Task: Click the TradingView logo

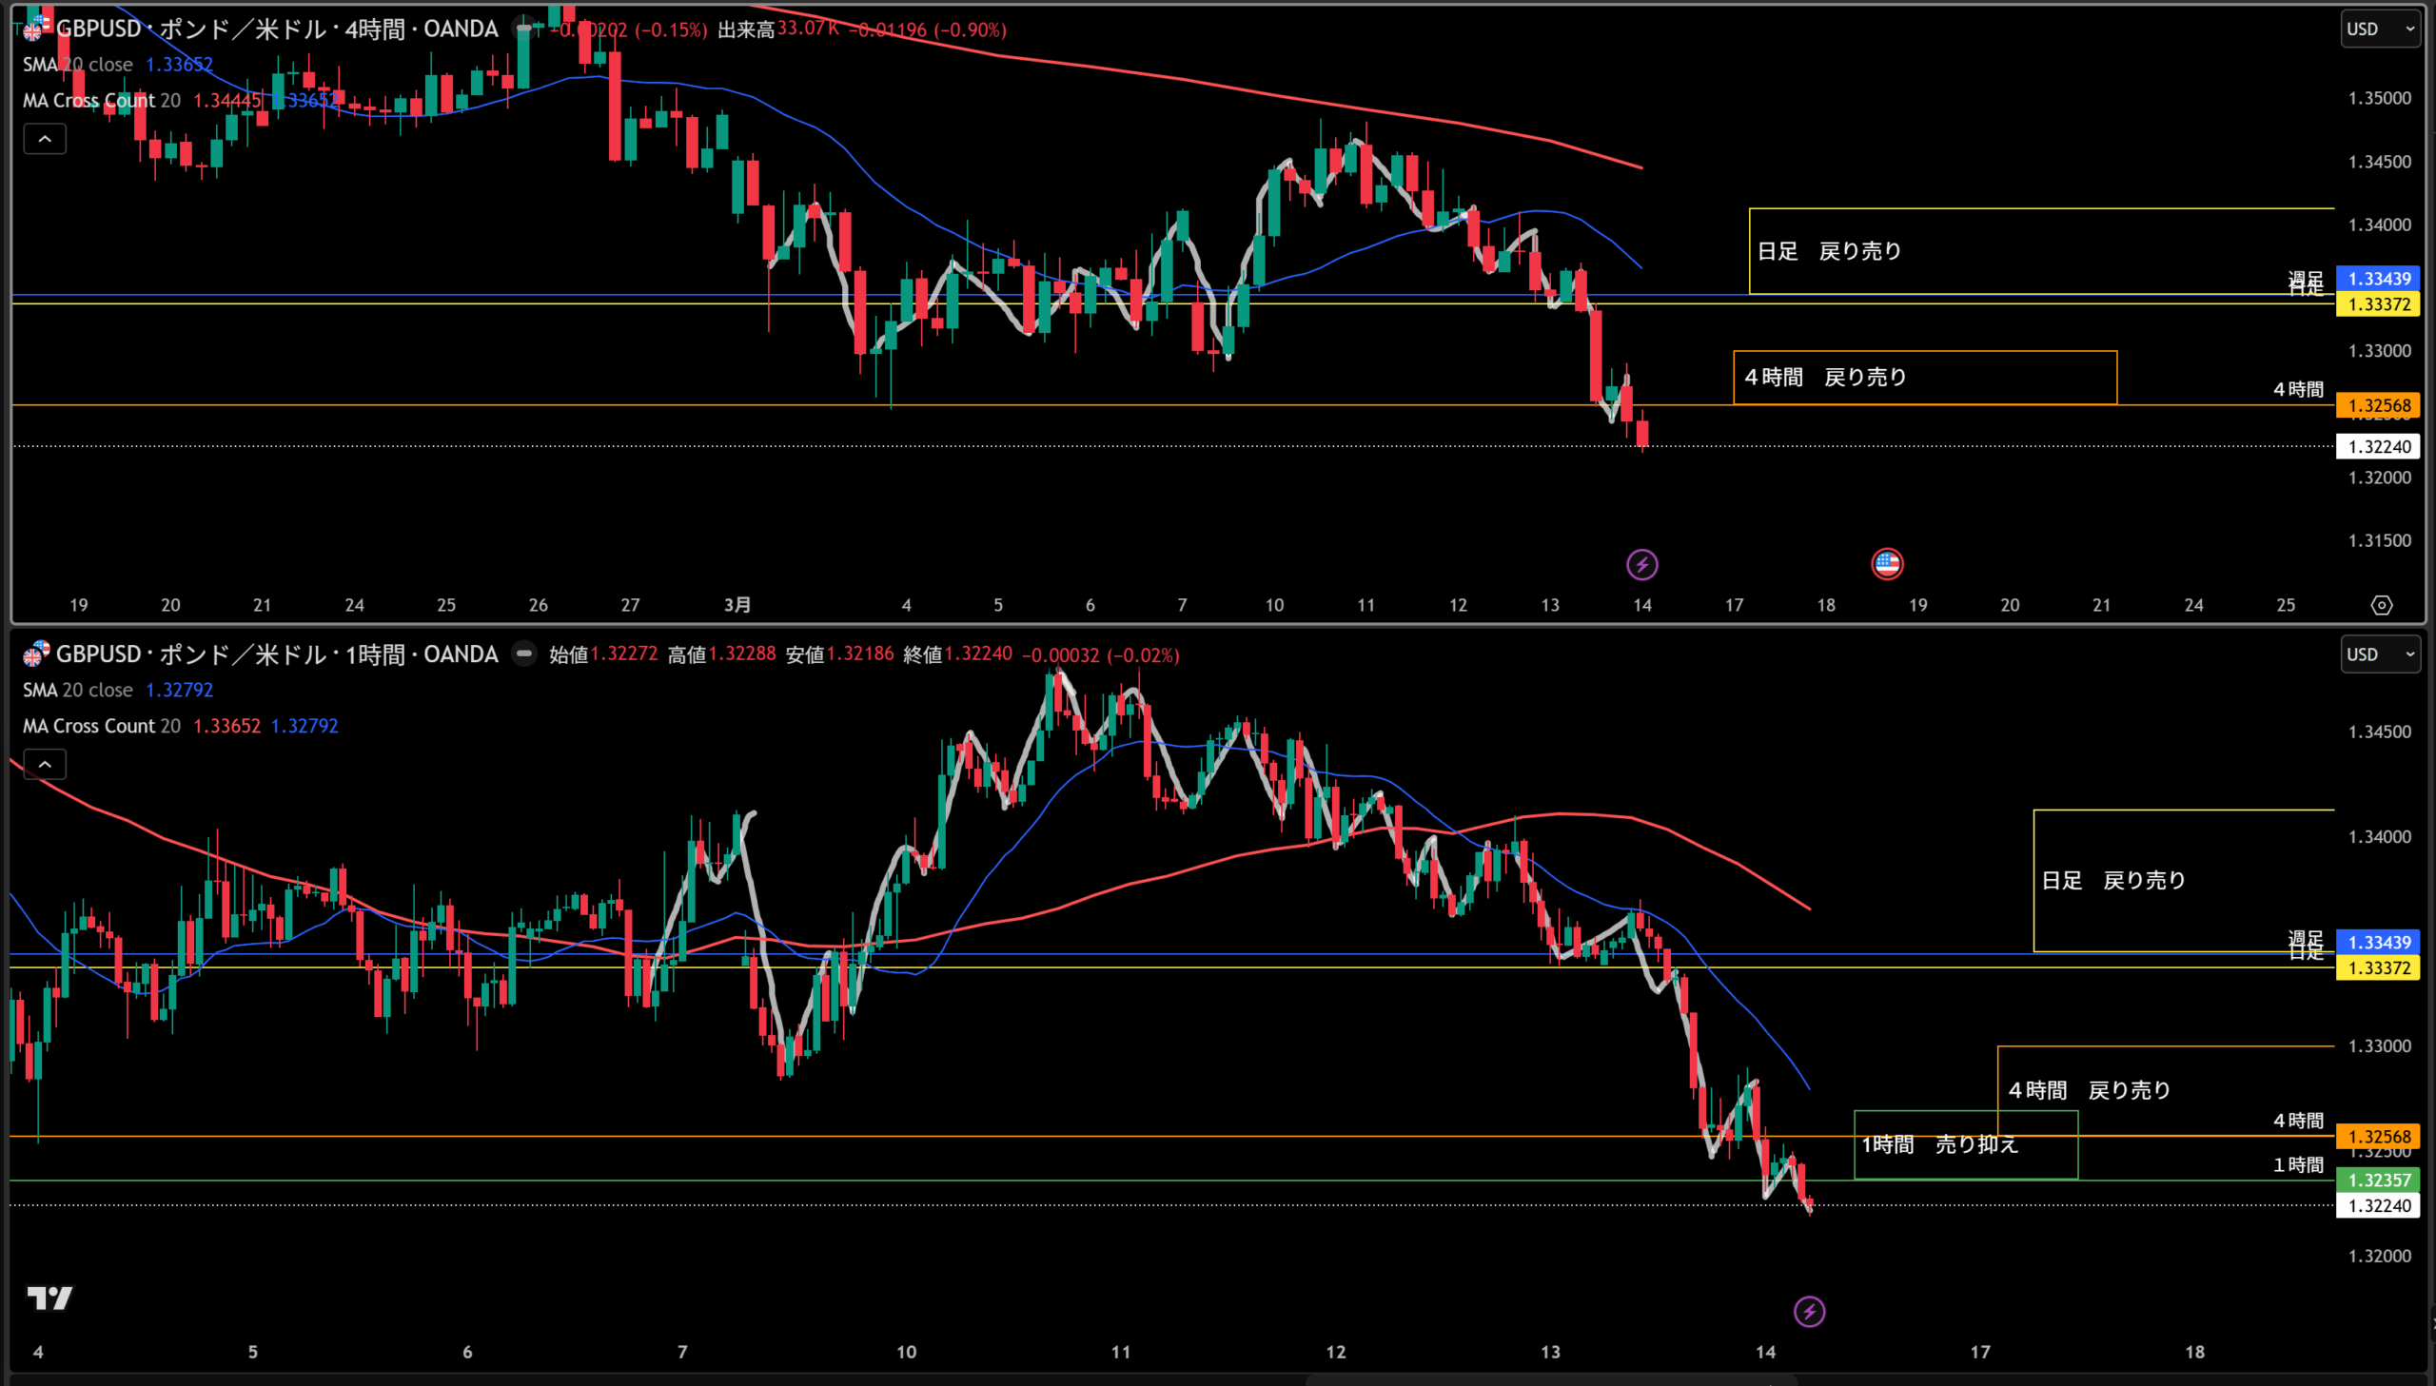Action: 49,1298
